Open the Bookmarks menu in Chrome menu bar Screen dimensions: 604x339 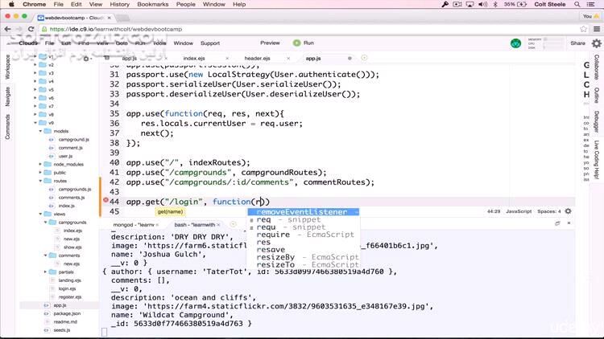pos(152,4)
